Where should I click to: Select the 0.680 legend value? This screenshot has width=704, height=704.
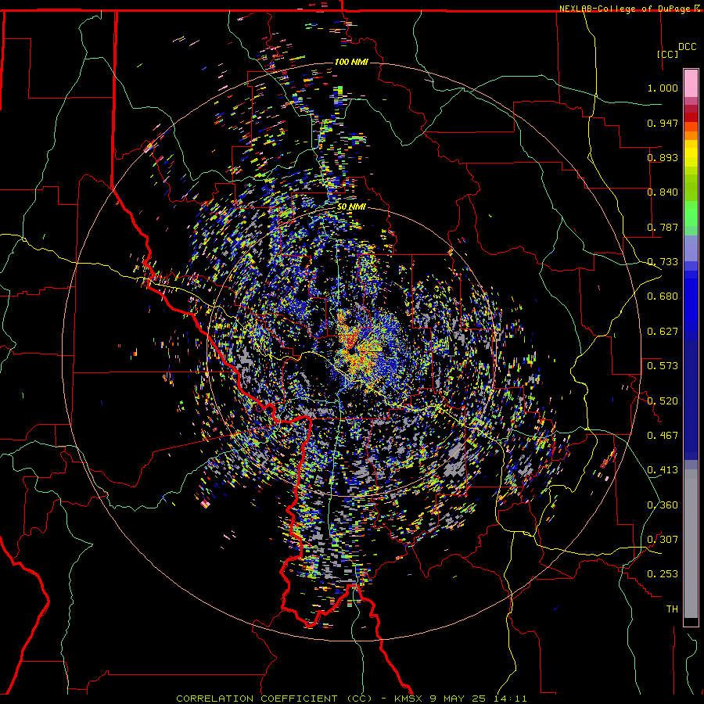click(663, 296)
